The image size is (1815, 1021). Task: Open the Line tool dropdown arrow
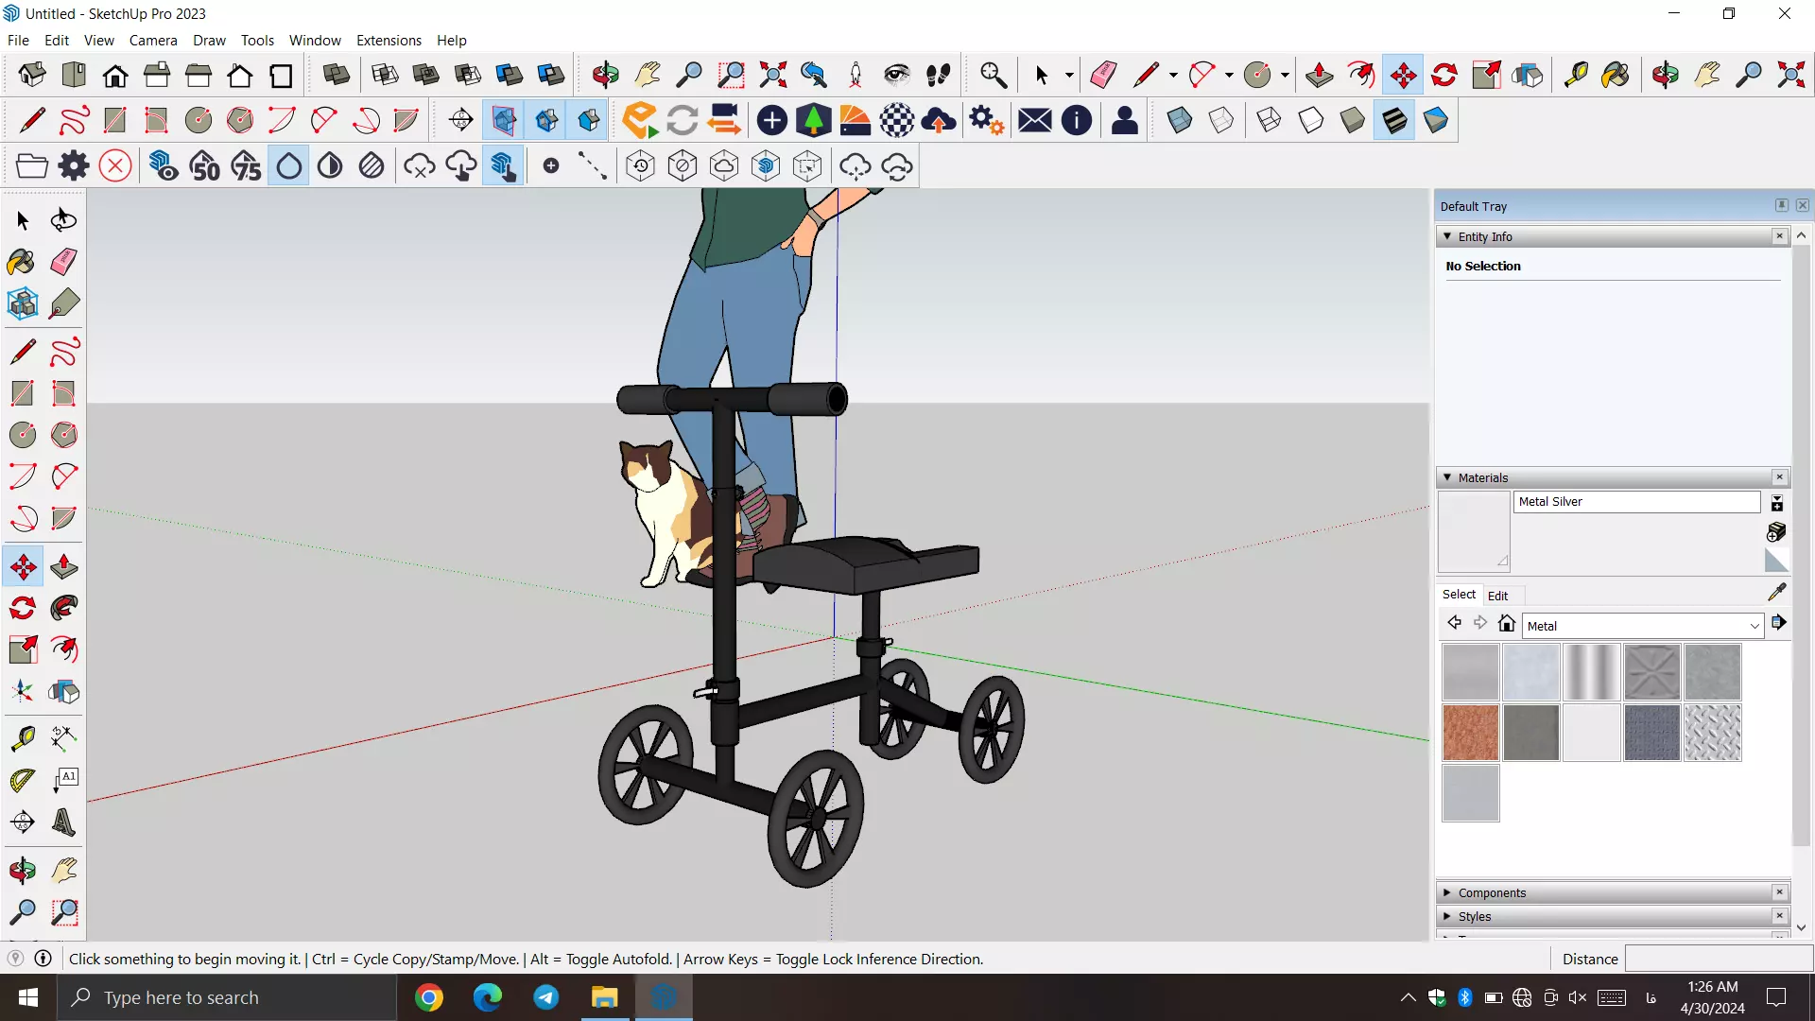click(1173, 75)
